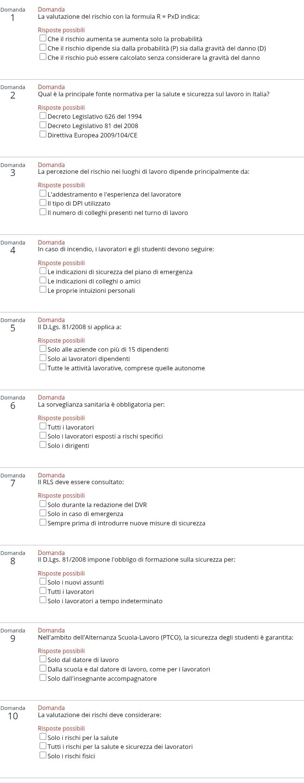Tick 'Solo alle aziende con più di 15 dipendenti'
The height and width of the screenshot is (783, 304).
tap(43, 349)
